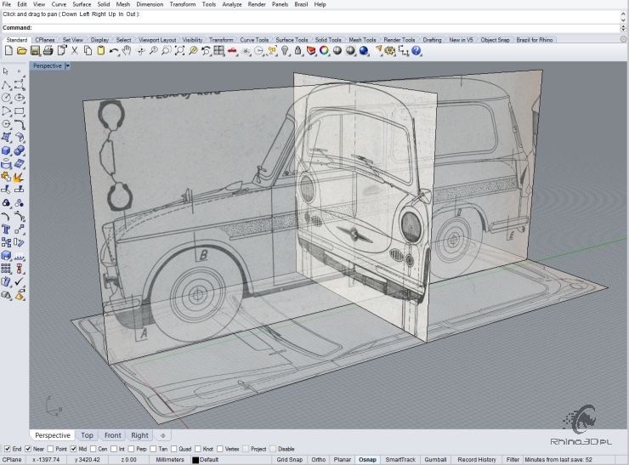Switch to the Top viewport tab
This screenshot has height=465, width=629.
pos(87,435)
